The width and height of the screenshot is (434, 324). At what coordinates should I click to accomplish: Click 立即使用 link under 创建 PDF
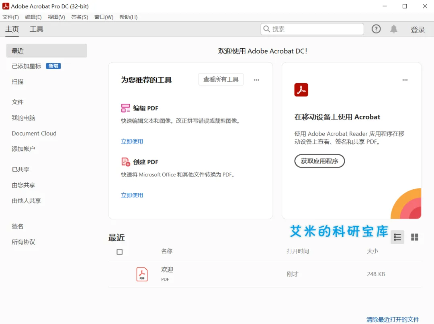click(132, 195)
